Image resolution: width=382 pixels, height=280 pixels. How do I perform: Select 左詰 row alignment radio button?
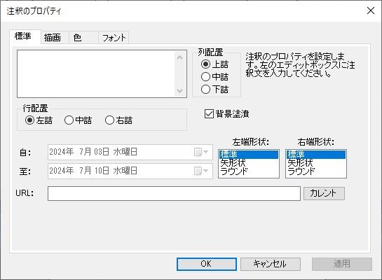coord(39,120)
